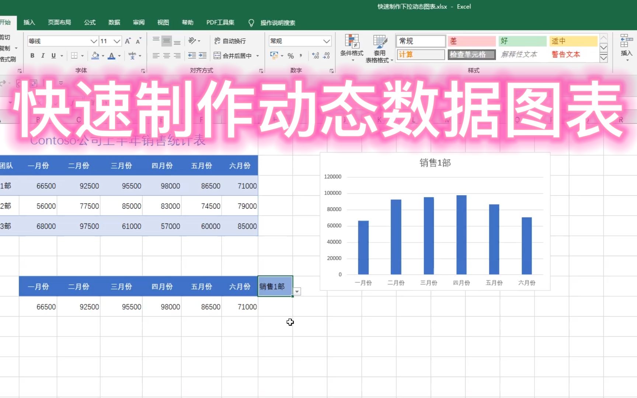Toggle 自动换行 wrap text

tap(230, 41)
